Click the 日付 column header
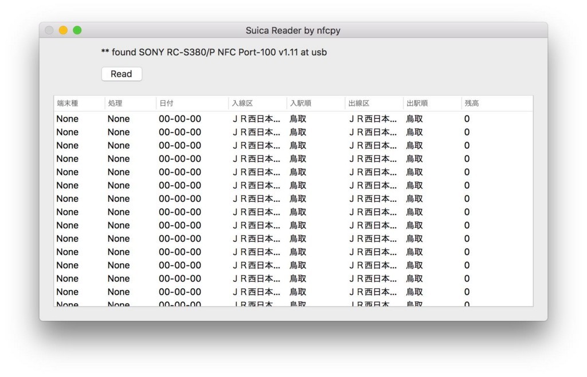This screenshot has width=587, height=377. (192, 103)
